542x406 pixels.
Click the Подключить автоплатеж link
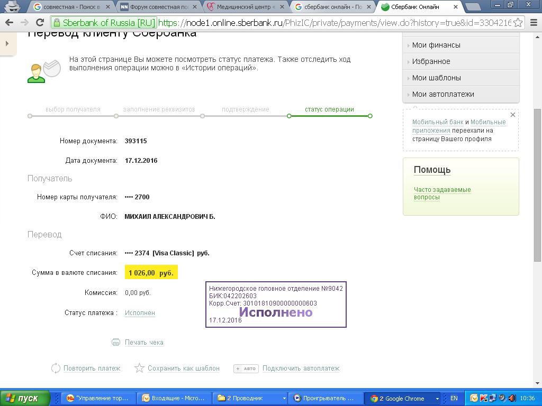[301, 368]
